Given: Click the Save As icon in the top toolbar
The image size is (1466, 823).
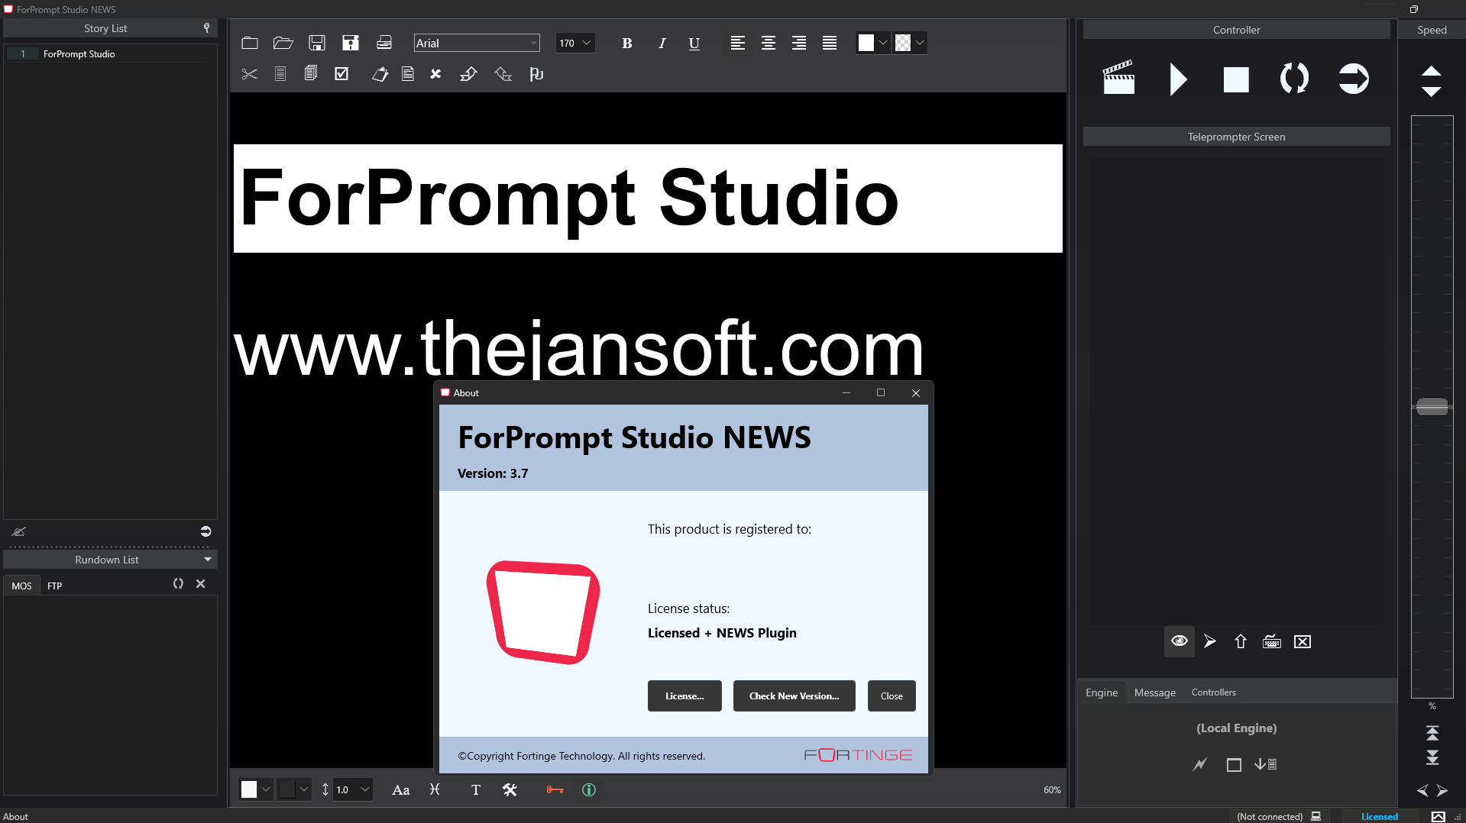Looking at the screenshot, I should point(351,43).
